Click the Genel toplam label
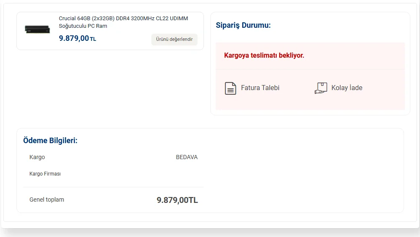This screenshot has width=420, height=237. pos(47,200)
